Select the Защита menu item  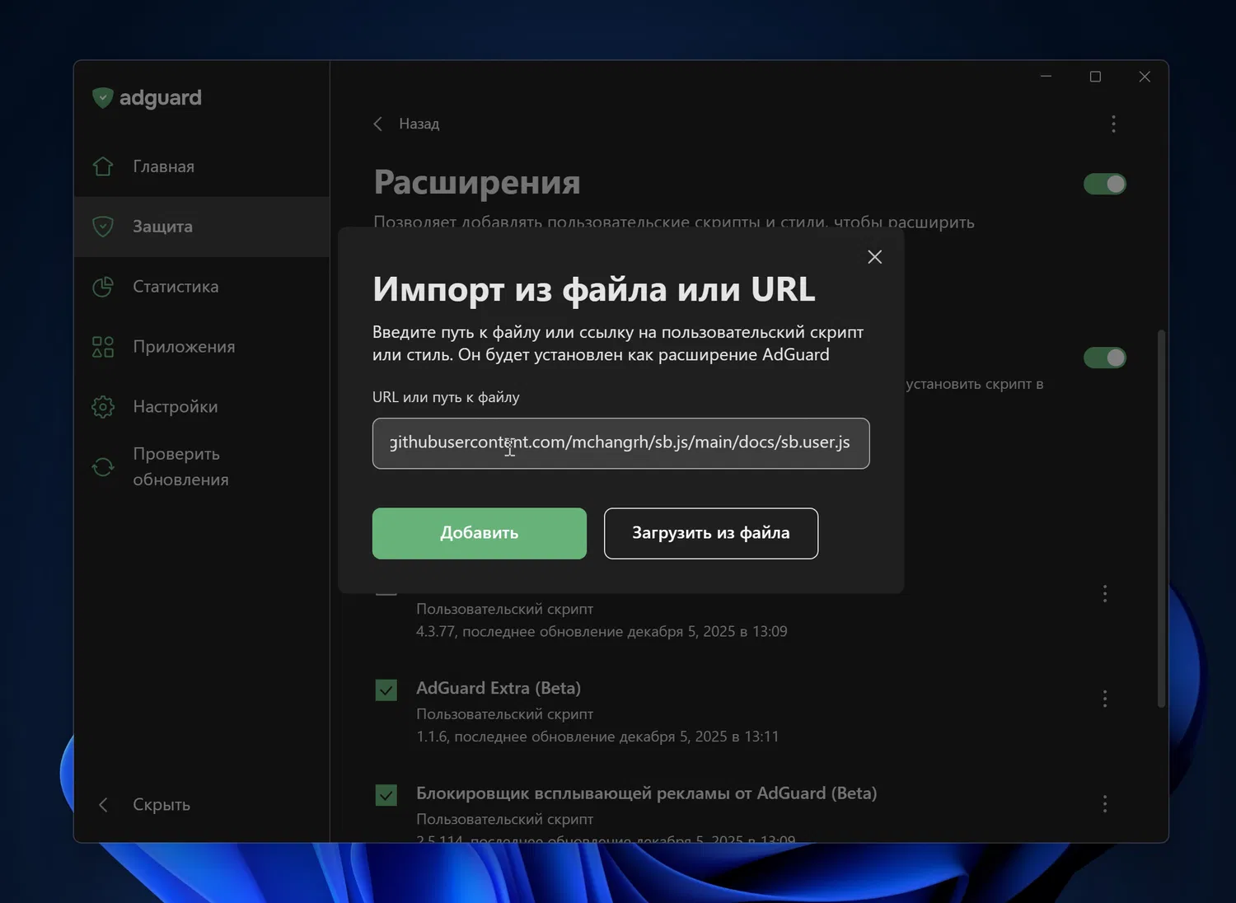pyautogui.click(x=202, y=227)
